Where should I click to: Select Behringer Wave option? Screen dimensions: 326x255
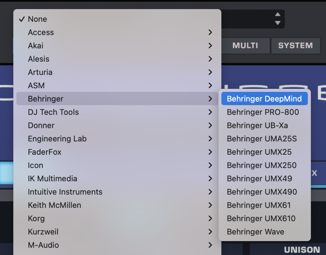pyautogui.click(x=255, y=232)
